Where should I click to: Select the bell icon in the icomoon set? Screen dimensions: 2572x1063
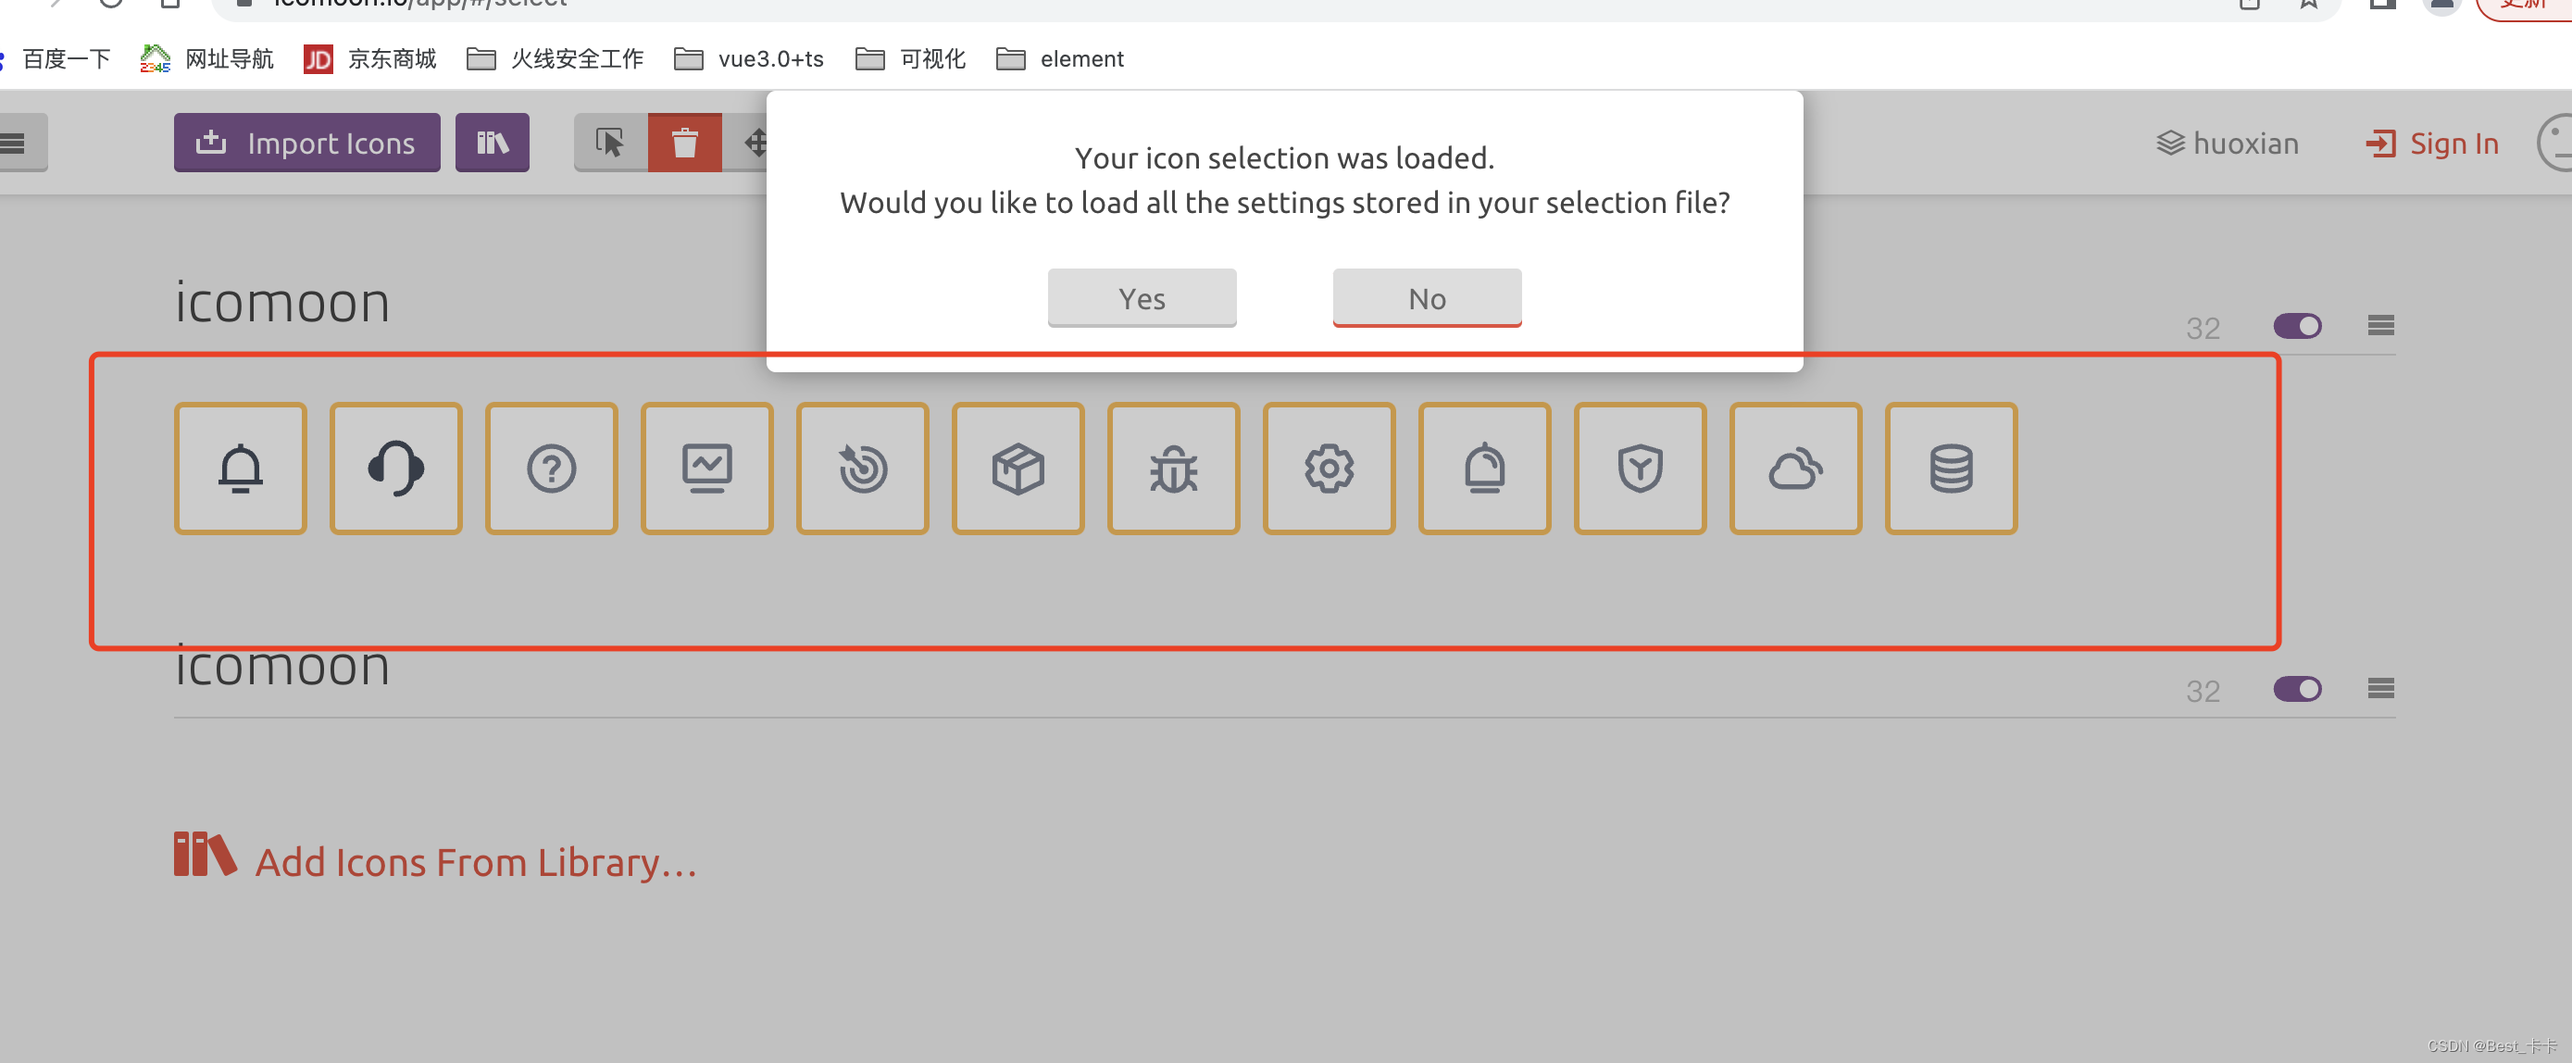click(240, 467)
